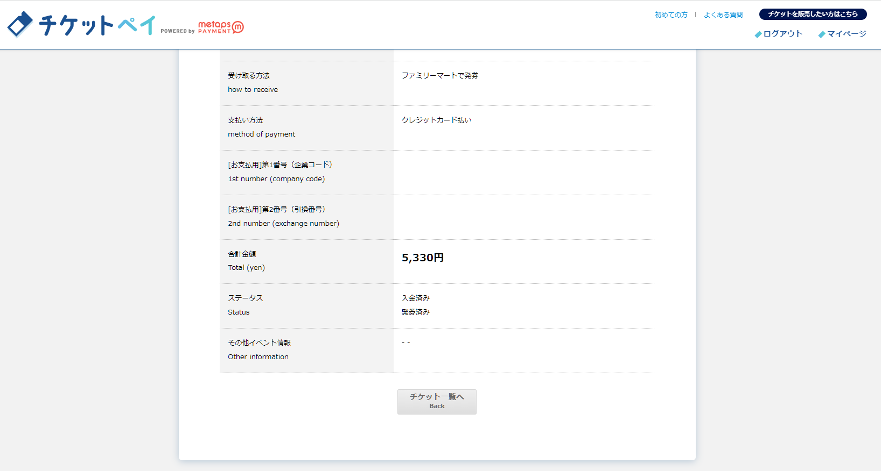Select the ファミリーマートで発券 text

[x=440, y=76]
